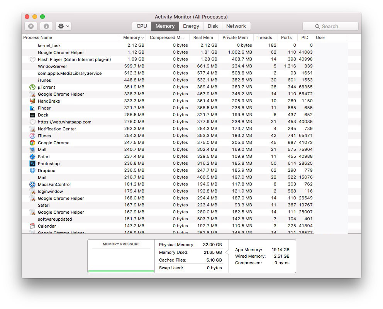Viewport: 383px width, 309px height.
Task: Sort by Threads column header
Action: [266, 37]
